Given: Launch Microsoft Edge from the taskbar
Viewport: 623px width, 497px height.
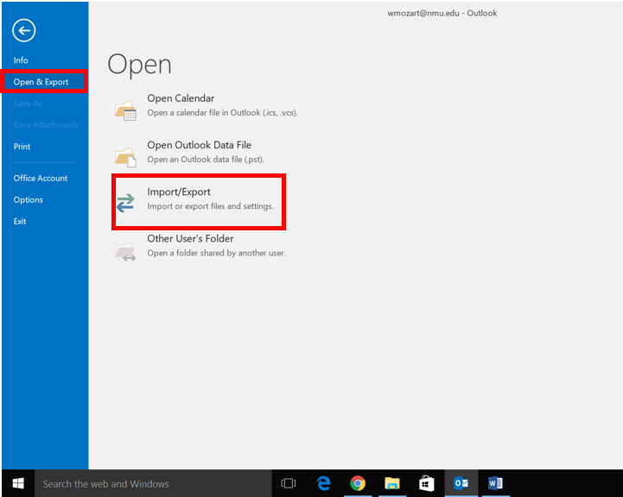Looking at the screenshot, I should coord(323,483).
